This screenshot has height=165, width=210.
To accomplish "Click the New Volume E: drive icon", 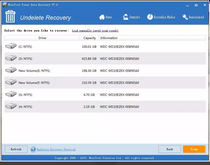I will pos(11,70).
